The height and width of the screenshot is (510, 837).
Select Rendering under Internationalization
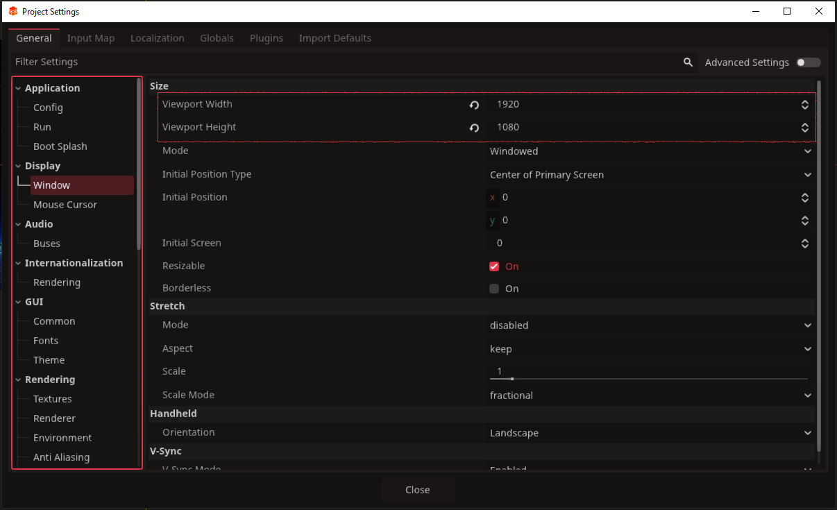(57, 282)
